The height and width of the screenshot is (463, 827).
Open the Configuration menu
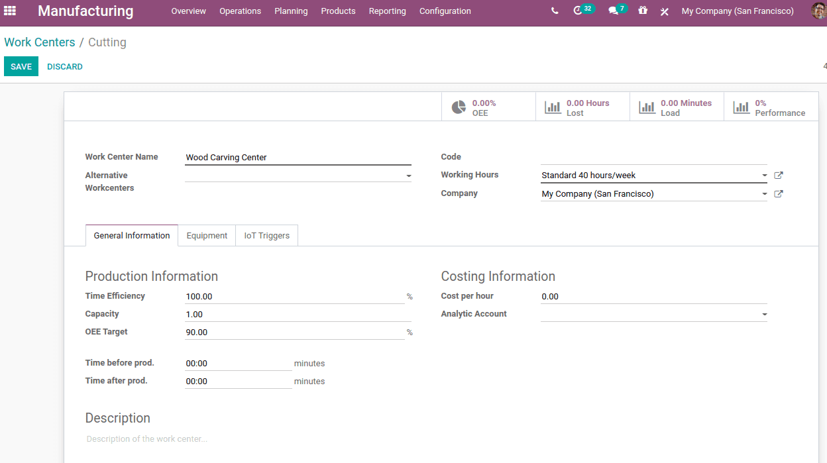(x=445, y=11)
